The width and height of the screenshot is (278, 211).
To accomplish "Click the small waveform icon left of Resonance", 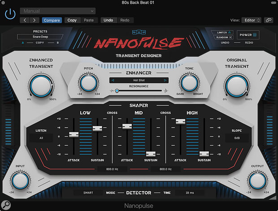I will (x=112, y=91).
